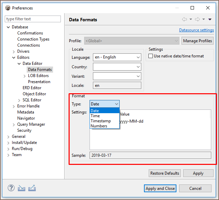The width and height of the screenshot is (219, 200).
Task: Collapse the Editors tree node
Action: pos(14,57)
